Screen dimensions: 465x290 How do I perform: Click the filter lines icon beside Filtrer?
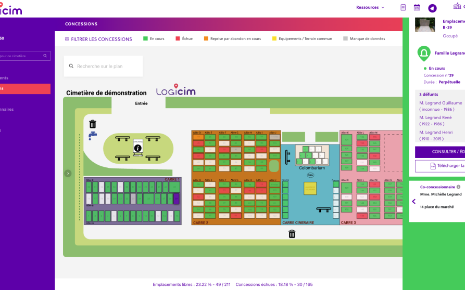[x=67, y=39]
